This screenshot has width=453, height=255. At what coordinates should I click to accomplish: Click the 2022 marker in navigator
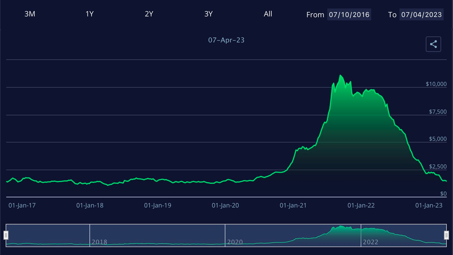coord(371,242)
